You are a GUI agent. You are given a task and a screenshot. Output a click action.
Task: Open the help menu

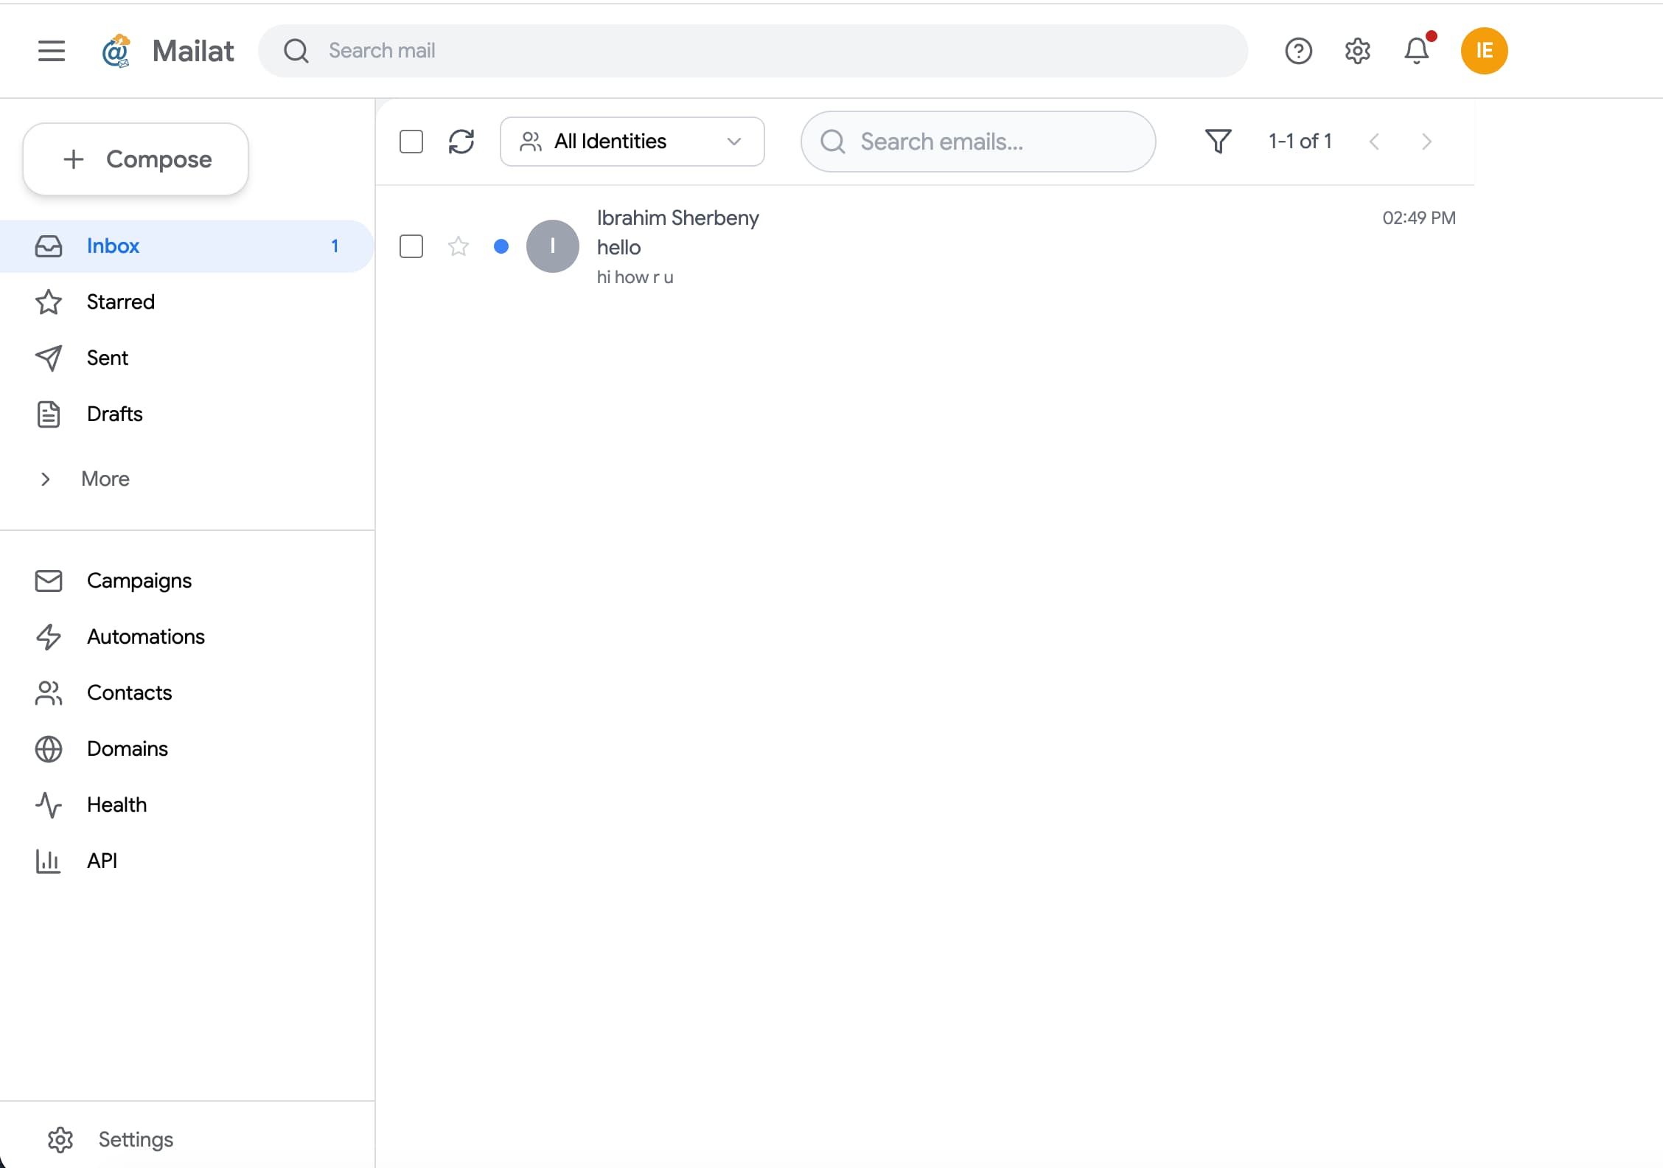click(1298, 51)
